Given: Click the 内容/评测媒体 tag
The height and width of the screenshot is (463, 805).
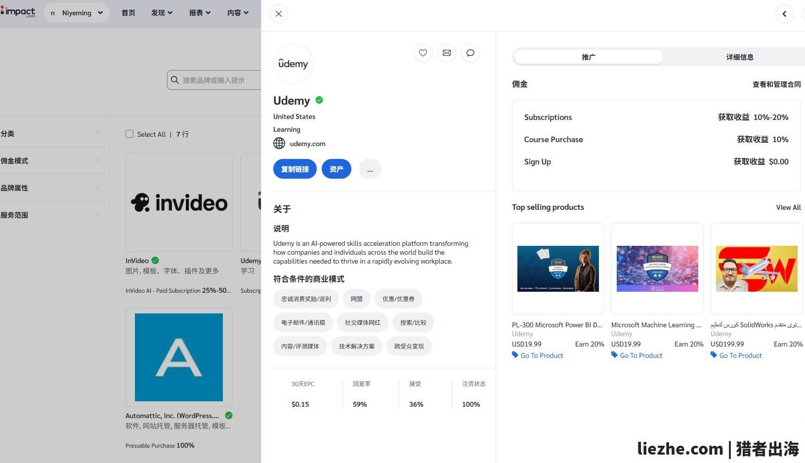Looking at the screenshot, I should (x=300, y=346).
